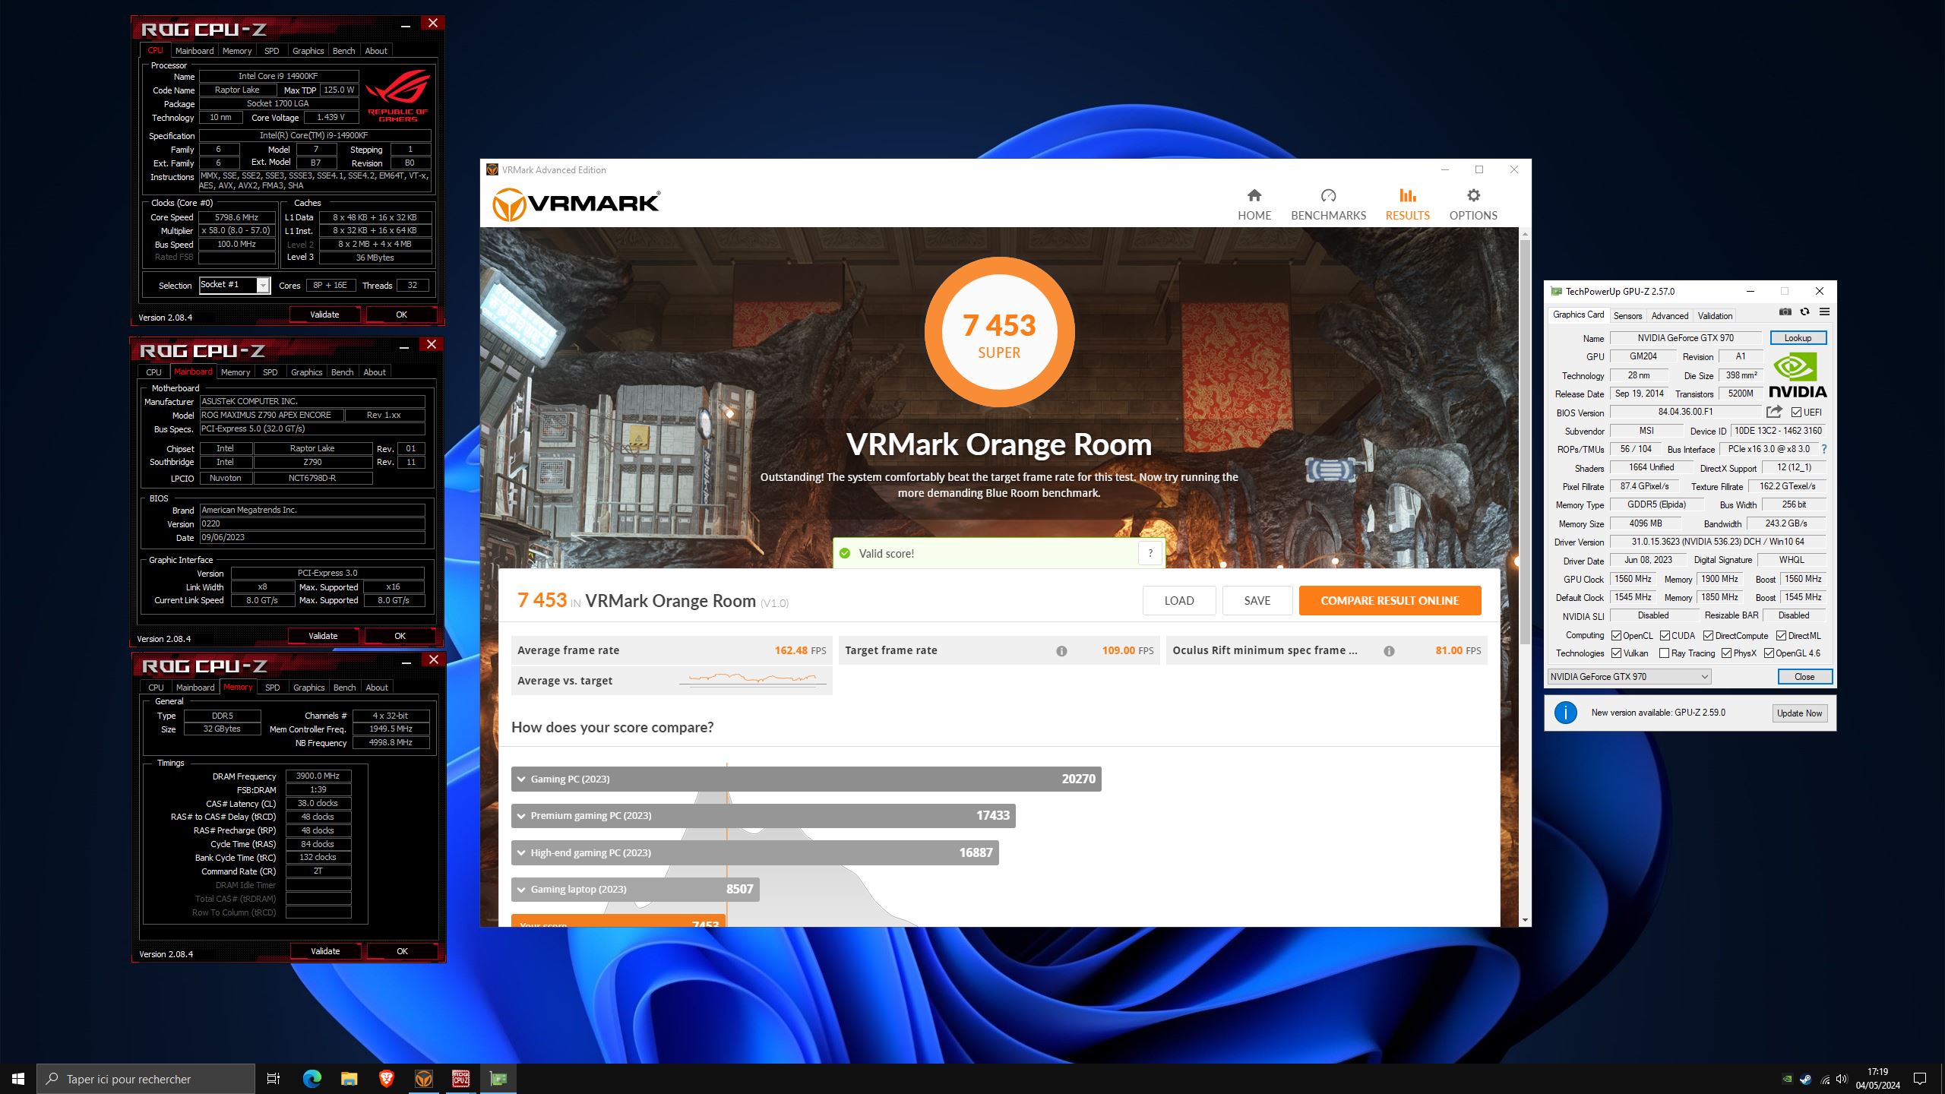
Task: Open VRMark Home page icon
Action: 1254,195
